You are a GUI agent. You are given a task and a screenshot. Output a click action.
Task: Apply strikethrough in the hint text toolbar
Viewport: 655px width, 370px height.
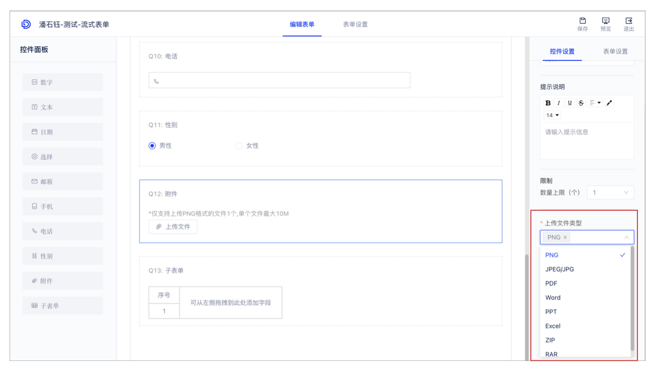pos(580,103)
